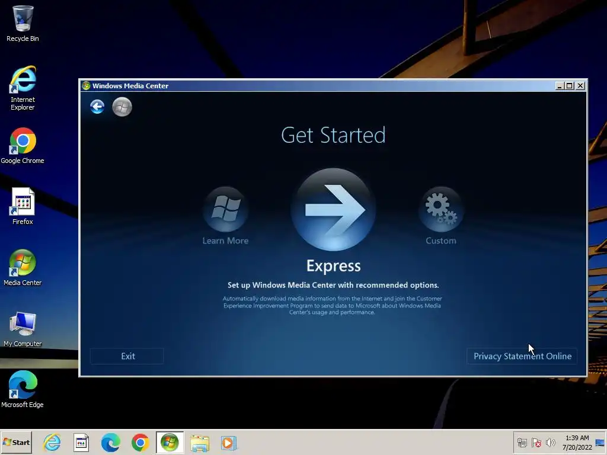The height and width of the screenshot is (455, 607).
Task: Click the Media Center taskbar button
Action: pos(170,442)
